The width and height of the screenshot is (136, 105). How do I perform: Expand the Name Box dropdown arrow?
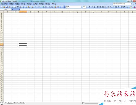coord(12,9)
